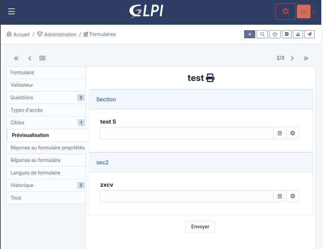This screenshot has height=249, width=323.
Task: Open the Validateur tab
Action: coord(46,85)
